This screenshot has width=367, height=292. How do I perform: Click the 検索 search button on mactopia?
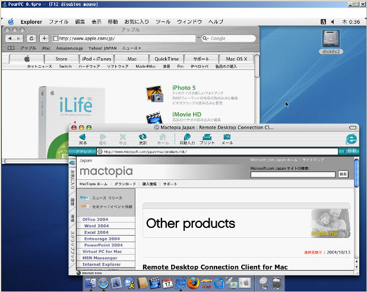(x=343, y=174)
